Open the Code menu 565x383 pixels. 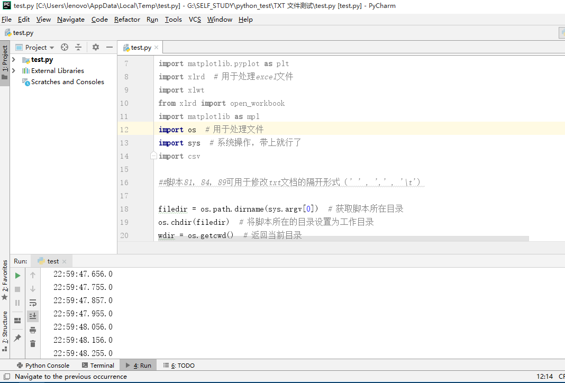[99, 20]
